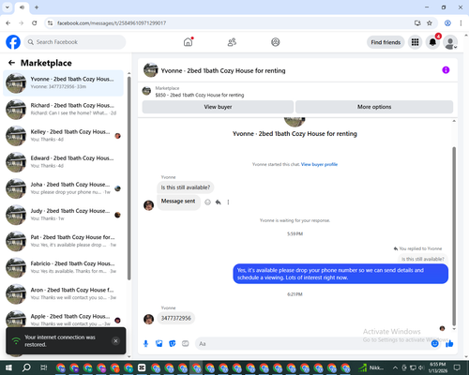Go back in Chrome browser
This screenshot has width=469, height=375.
[8, 23]
